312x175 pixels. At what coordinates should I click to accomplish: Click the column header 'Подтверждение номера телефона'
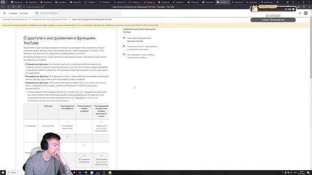84,108
